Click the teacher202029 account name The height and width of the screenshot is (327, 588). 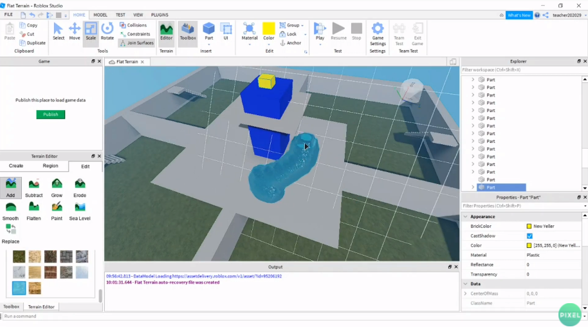[567, 15]
